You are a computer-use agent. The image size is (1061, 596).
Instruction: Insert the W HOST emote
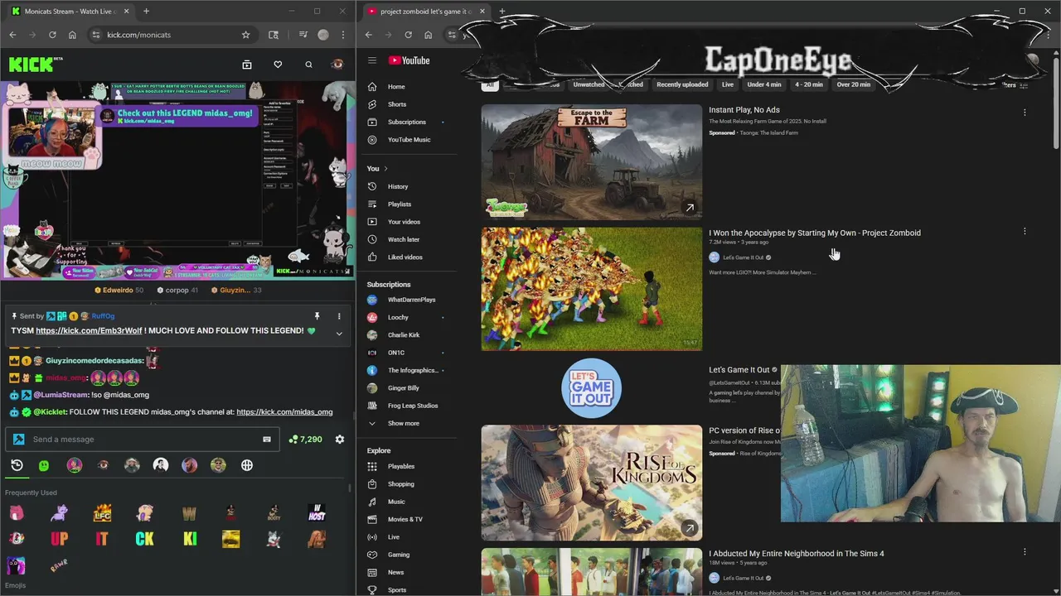pyautogui.click(x=316, y=513)
